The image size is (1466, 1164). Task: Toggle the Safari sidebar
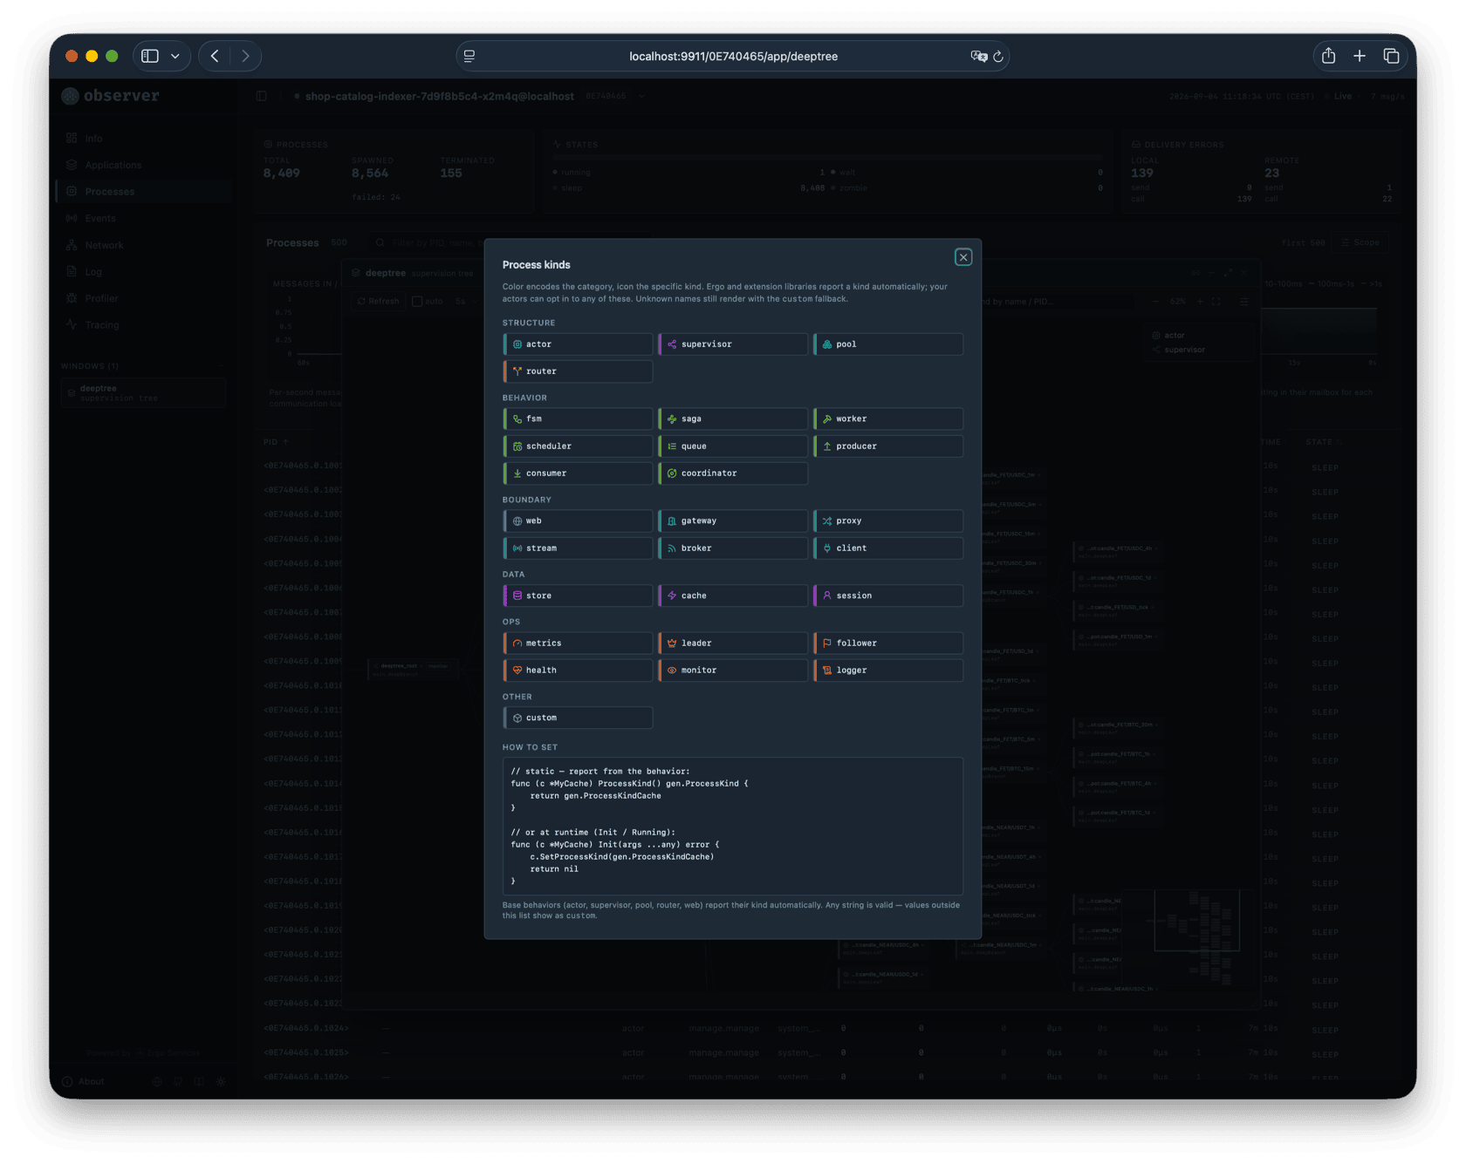[x=150, y=57]
